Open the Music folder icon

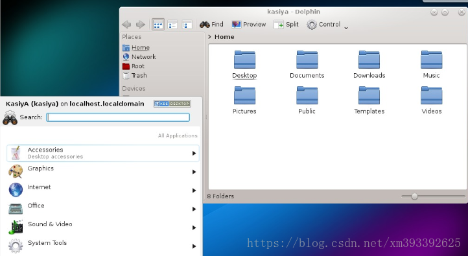coord(431,60)
